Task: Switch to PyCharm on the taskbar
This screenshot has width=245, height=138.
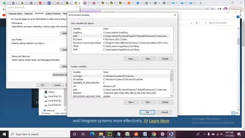Action: point(110,134)
